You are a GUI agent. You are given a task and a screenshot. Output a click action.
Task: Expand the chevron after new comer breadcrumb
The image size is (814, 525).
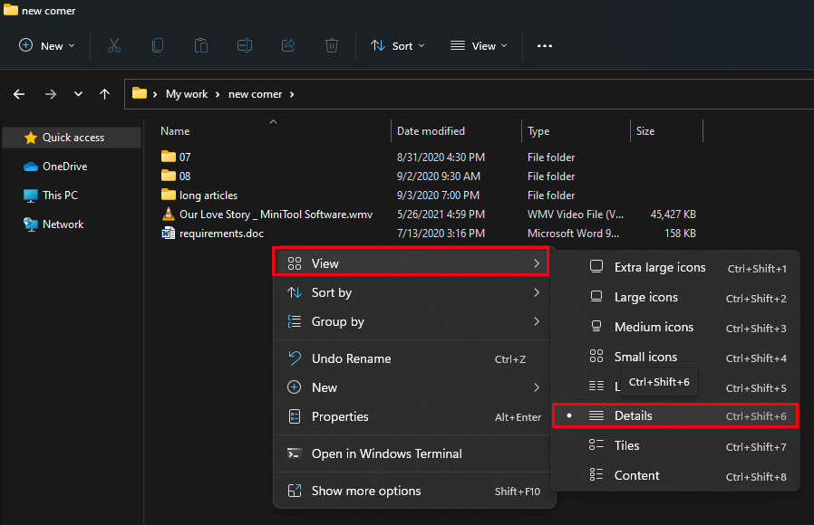coord(292,94)
